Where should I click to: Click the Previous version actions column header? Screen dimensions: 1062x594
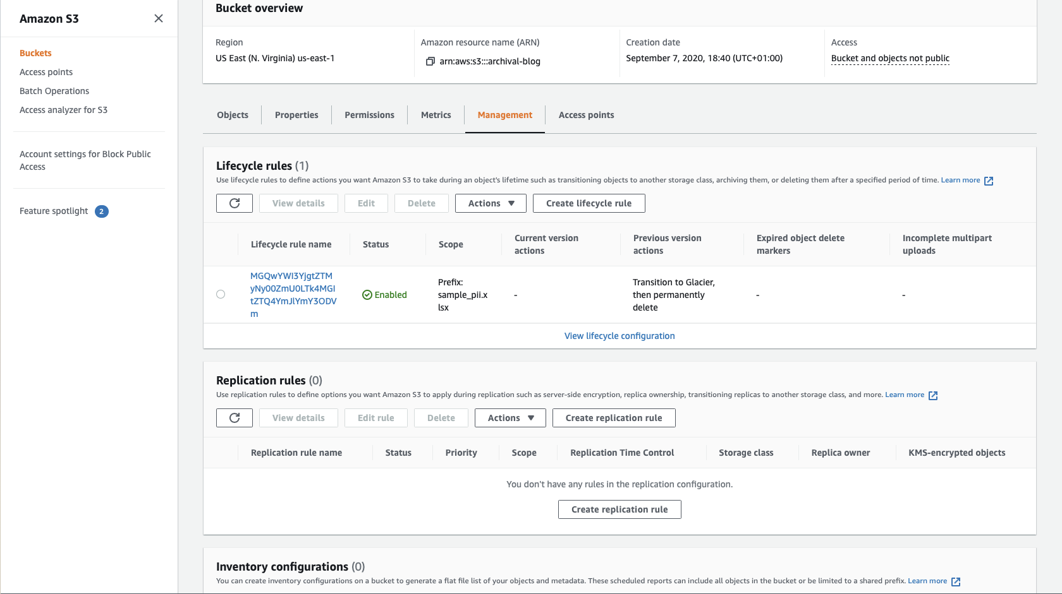click(668, 244)
